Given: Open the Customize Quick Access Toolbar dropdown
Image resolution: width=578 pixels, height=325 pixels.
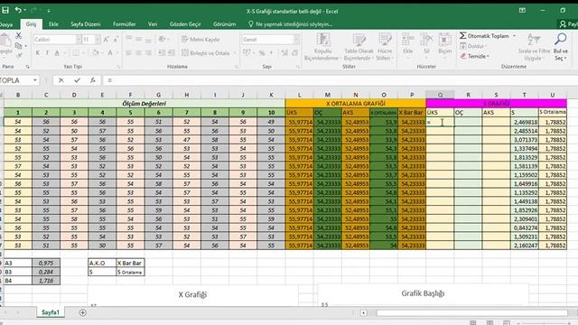Looking at the screenshot, I should coord(48,11).
